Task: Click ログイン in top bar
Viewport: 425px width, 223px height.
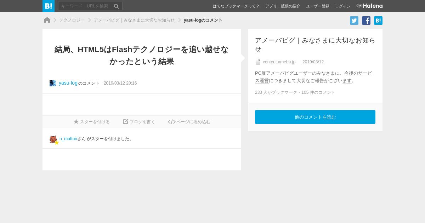Action: [x=343, y=6]
